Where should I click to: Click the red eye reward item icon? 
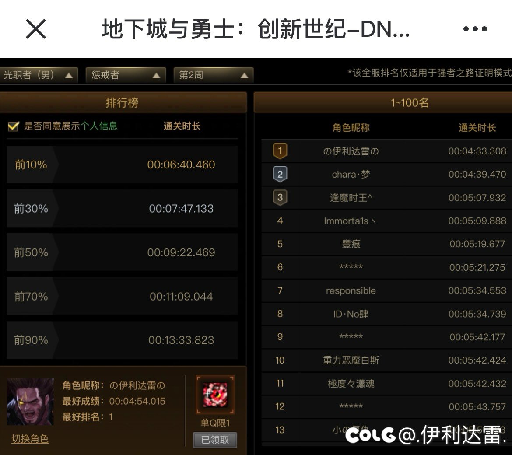215,395
